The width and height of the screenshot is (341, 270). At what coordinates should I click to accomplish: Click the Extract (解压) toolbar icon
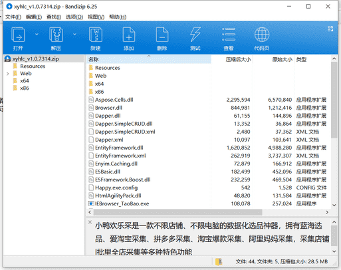pos(56,35)
